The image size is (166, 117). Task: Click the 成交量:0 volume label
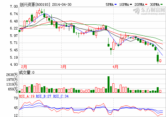tap(26, 72)
